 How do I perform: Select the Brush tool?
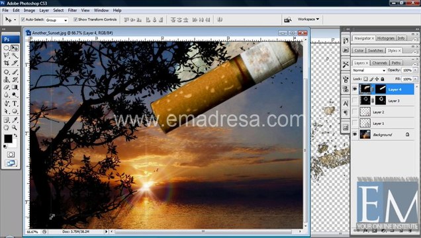15,72
